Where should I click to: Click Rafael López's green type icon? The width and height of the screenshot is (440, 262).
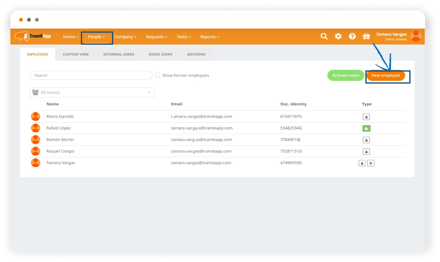(x=366, y=128)
